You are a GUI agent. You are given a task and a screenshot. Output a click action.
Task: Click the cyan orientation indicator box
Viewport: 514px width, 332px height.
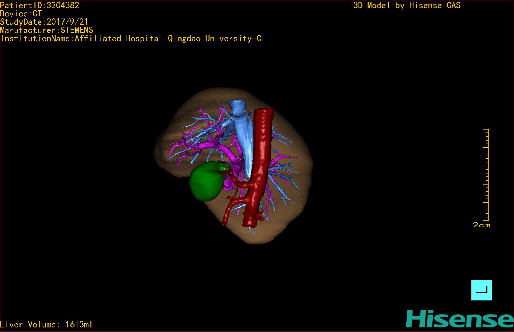(481, 290)
